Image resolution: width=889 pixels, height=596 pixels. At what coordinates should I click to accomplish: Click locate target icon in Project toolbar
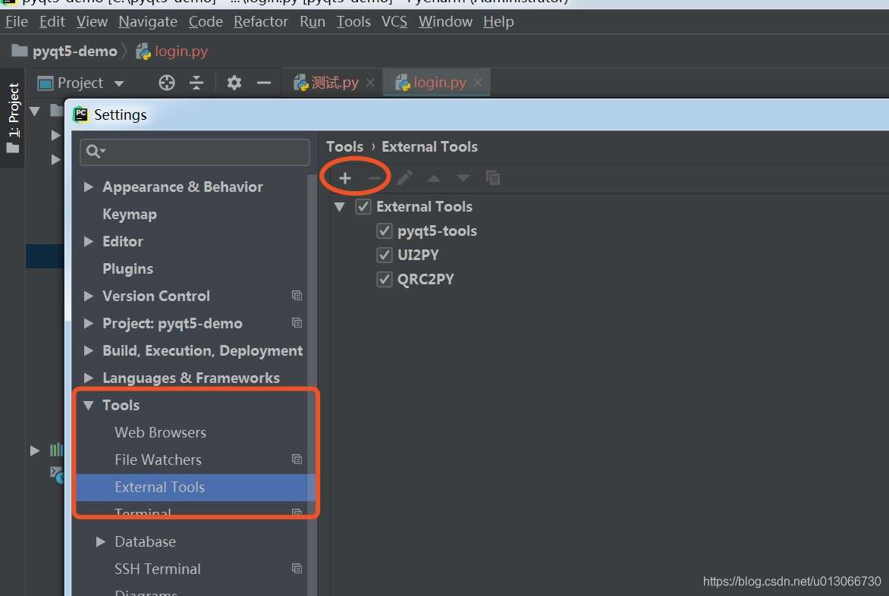(167, 83)
